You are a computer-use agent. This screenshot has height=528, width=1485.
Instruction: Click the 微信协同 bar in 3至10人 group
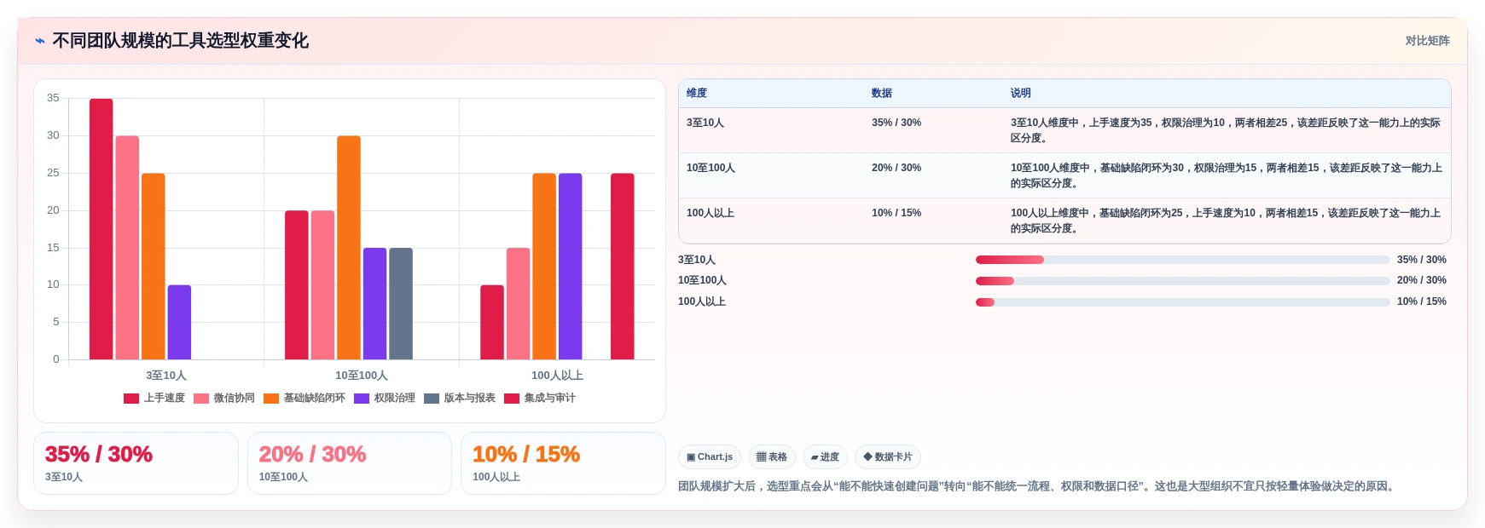coord(127,248)
